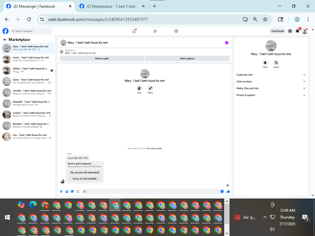Choose a sticker icon
Viewport: 315px width, 236px height.
tap(72, 191)
